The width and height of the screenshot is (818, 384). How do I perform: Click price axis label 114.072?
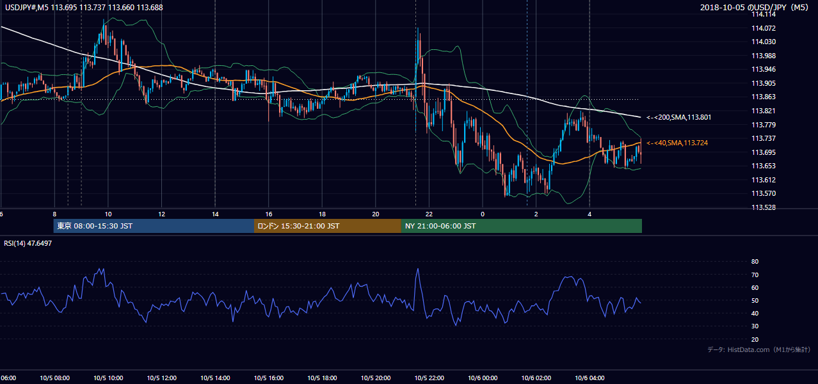[x=764, y=28]
